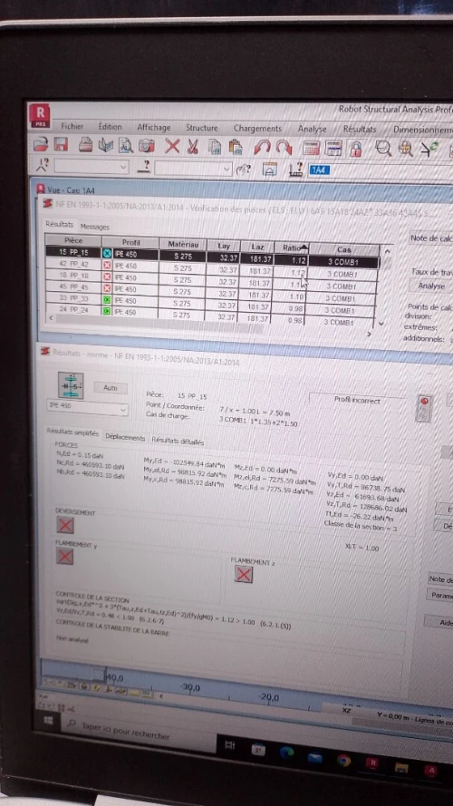This screenshot has height=806, width=453.
Task: Click the Undo arrow icon
Action: [262, 148]
